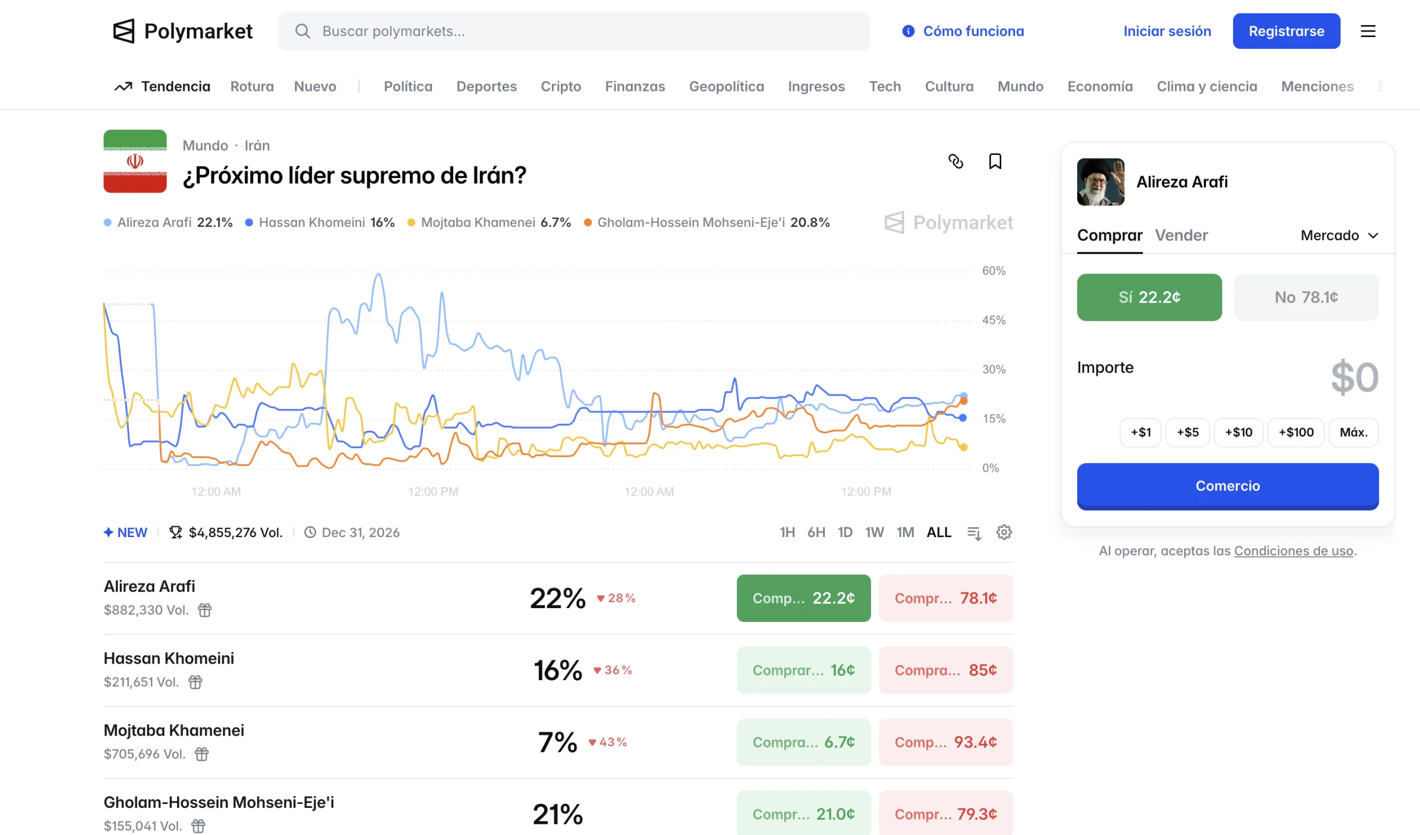
Task: Open the Geopolítica category
Action: click(726, 86)
